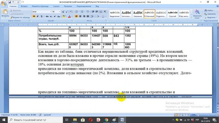Click the ruler tab selector
This screenshot has width=219, height=123.
pyautogui.click(x=2, y=25)
